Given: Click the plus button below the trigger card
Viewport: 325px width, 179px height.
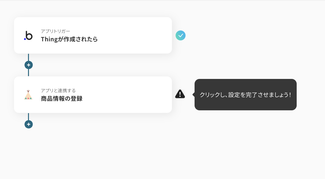Looking at the screenshot, I should [29, 65].
